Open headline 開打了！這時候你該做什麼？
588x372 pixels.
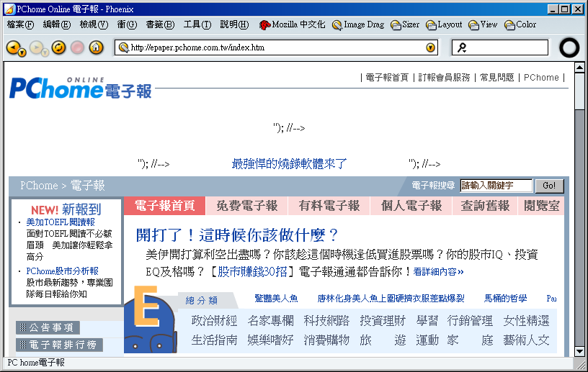tap(236, 235)
